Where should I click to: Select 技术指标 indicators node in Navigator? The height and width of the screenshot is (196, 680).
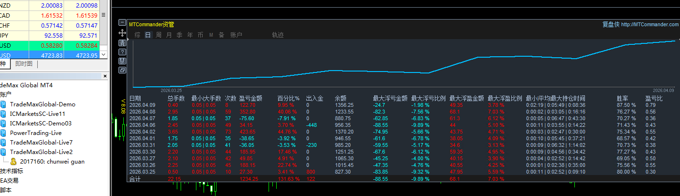pos(11,171)
